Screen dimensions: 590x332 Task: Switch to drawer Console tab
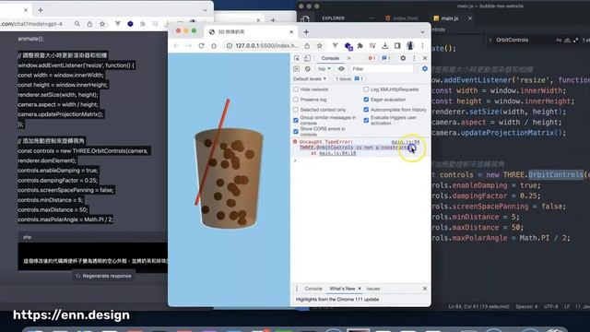tap(313, 289)
